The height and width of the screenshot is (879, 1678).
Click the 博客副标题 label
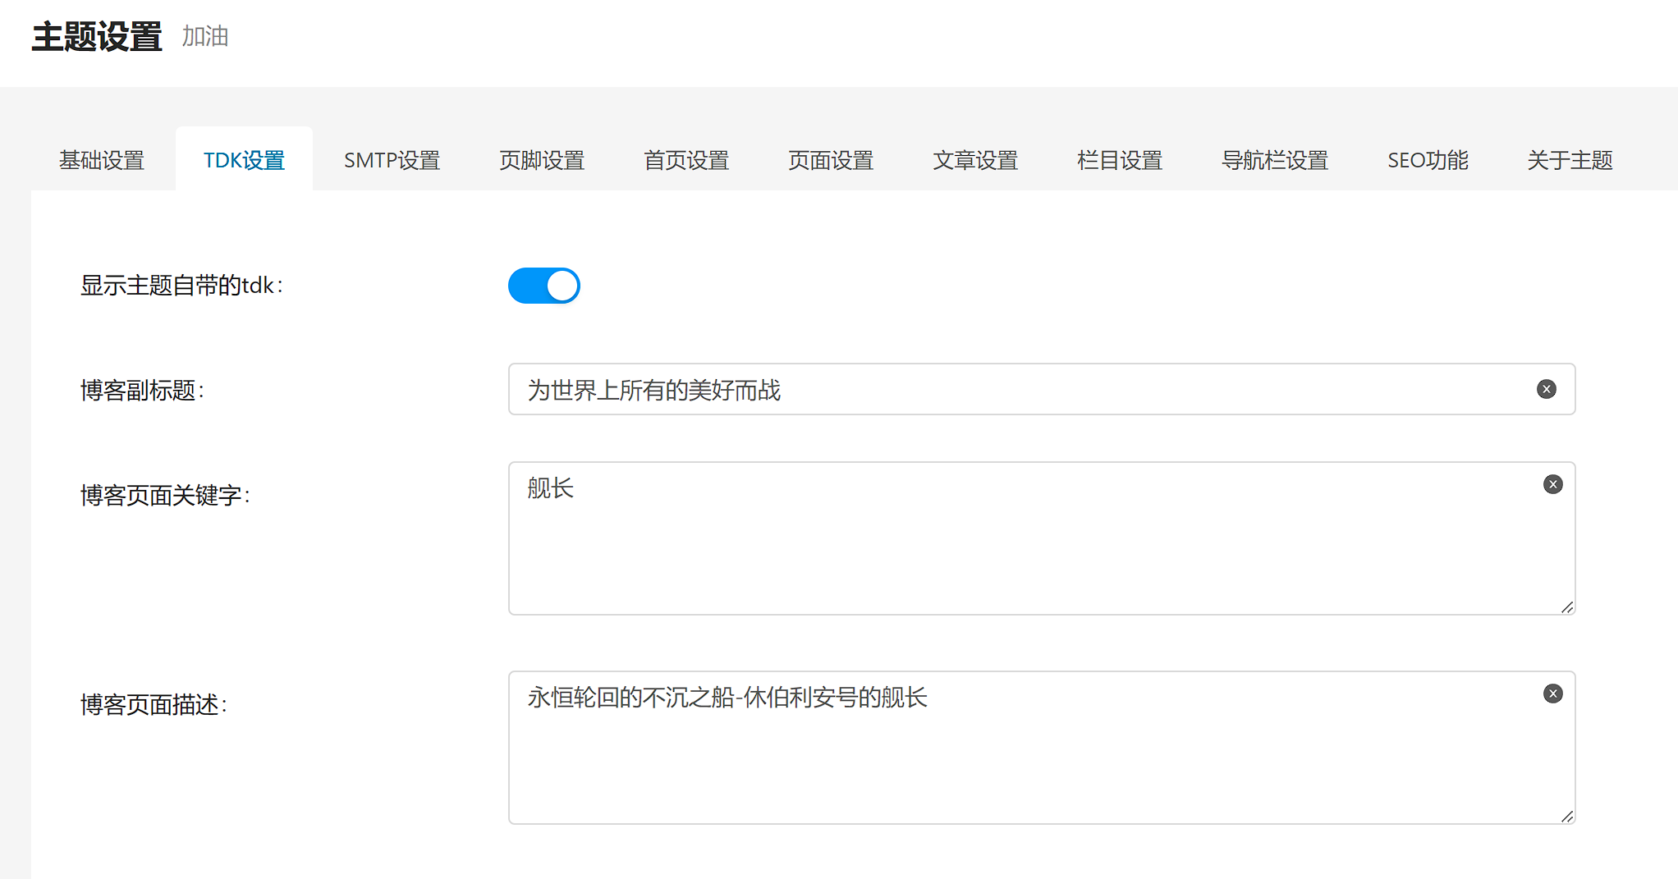(142, 390)
